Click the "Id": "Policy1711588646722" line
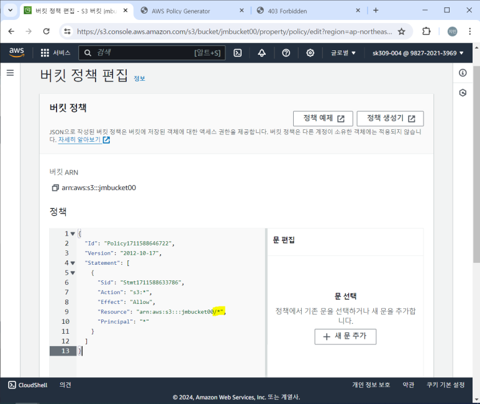 tap(130, 244)
